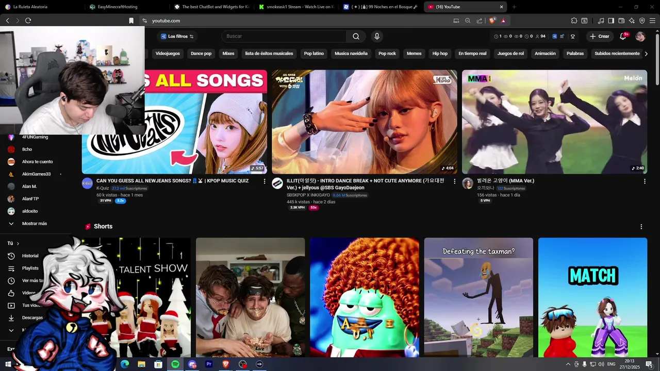Bookmark this page icon

131,21
